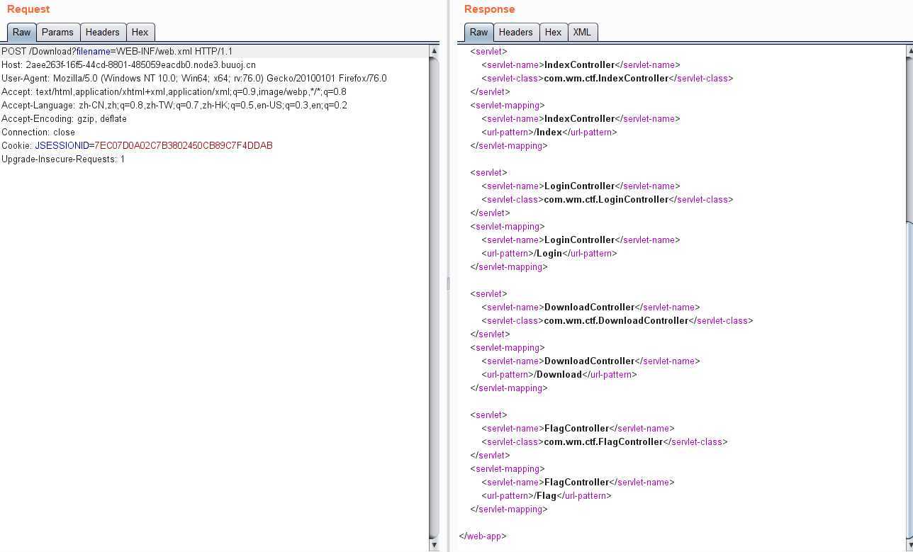This screenshot has width=913, height=552.
Task: Click the Request panel title
Action: pos(28,9)
